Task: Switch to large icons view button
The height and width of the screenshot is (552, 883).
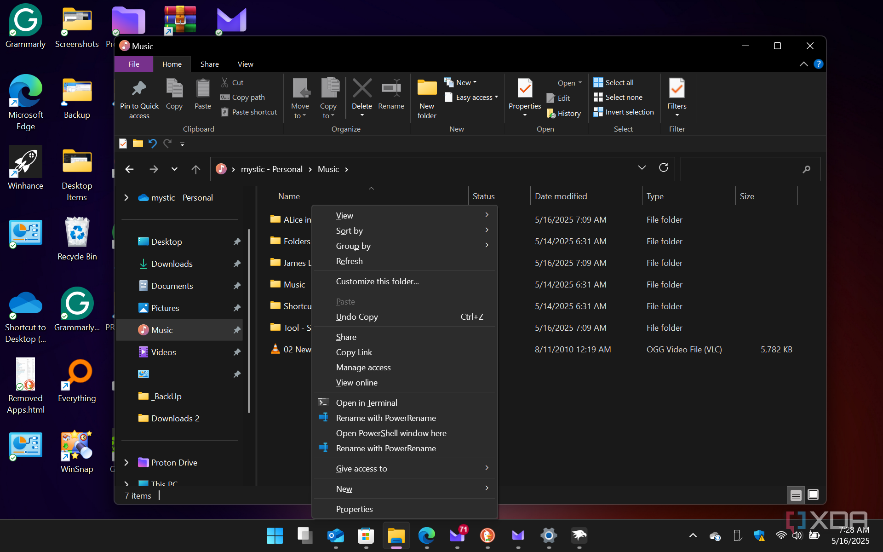Action: pos(813,495)
